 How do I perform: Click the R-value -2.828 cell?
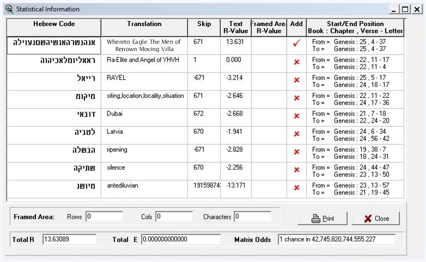[236, 153]
